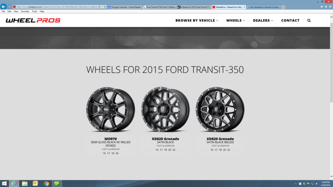Switch to Wheels for 2015 Ford Transit tab
This screenshot has height=187, width=333.
(194, 7)
